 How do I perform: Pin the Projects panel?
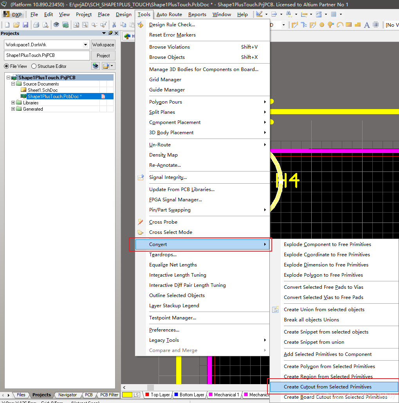110,33
